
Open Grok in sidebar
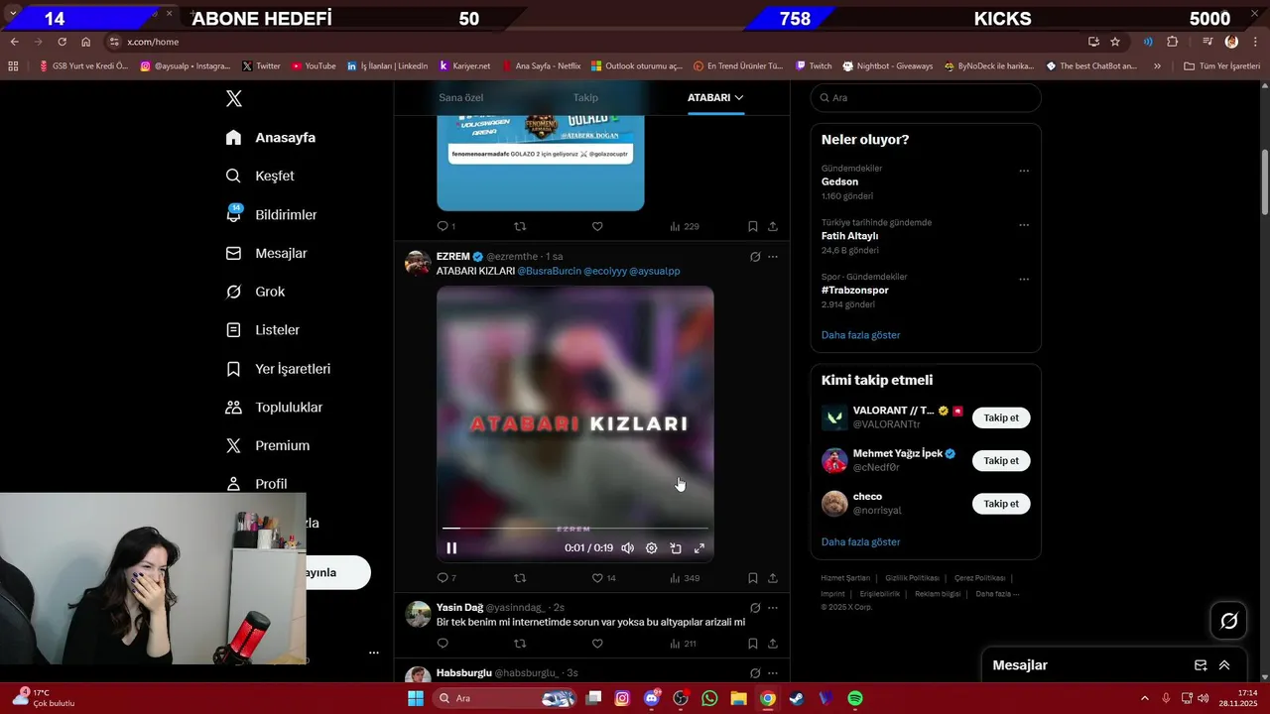coord(255,292)
